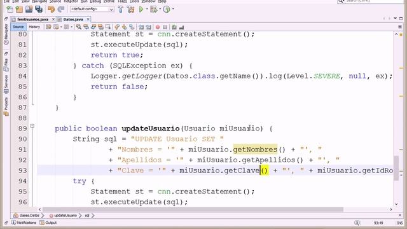
Task: Click the 93:49 cursor position indicator
Action: pos(378,223)
